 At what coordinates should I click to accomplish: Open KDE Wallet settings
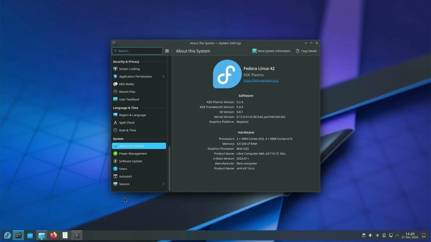pos(139,84)
